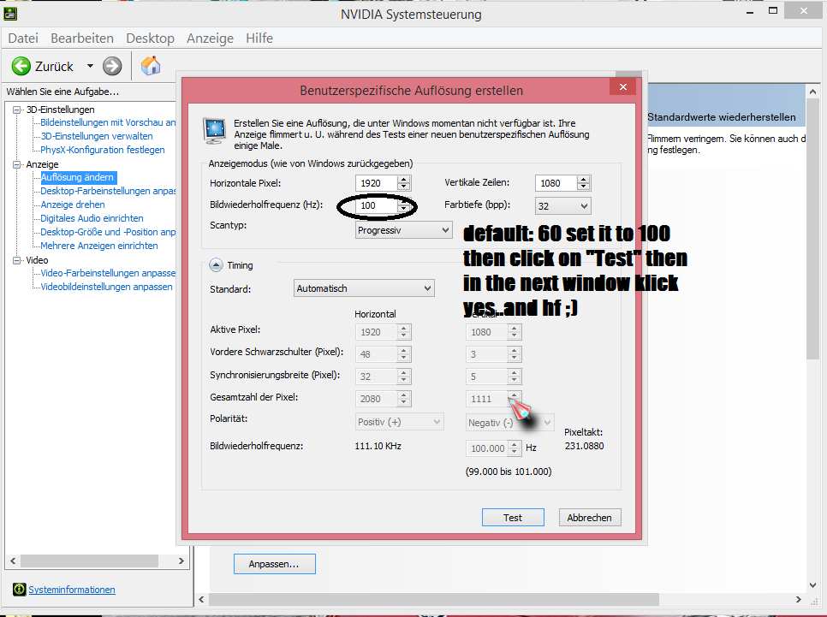Click Standardwerte wiederherstellen
This screenshot has width=827, height=617.
[x=722, y=117]
